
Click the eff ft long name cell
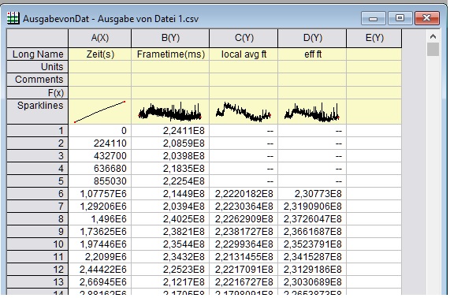[x=312, y=54]
